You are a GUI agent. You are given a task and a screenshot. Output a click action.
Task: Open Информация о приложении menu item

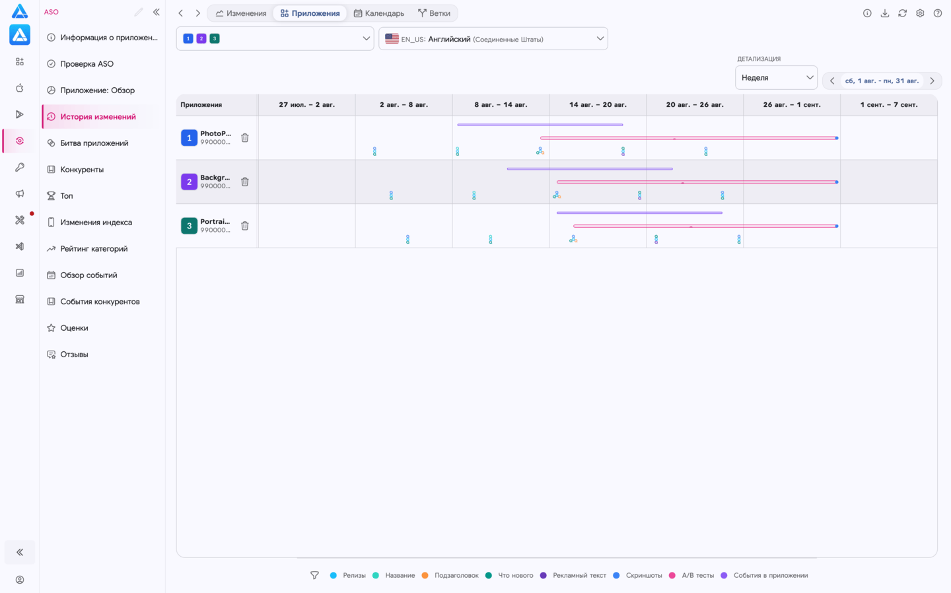[x=102, y=38]
